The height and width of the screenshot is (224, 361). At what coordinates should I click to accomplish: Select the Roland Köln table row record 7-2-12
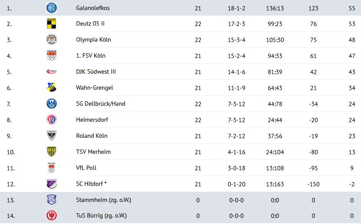point(236,136)
